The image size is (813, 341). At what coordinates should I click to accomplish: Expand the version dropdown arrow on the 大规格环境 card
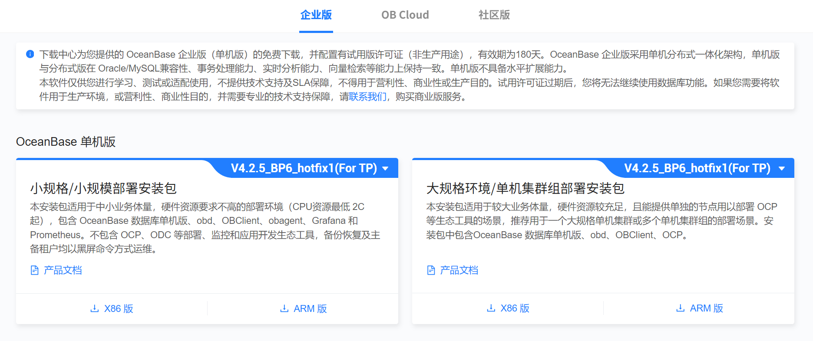(x=782, y=169)
